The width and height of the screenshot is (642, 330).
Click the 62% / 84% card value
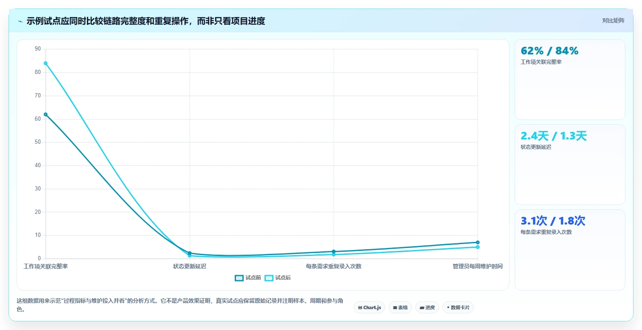(x=550, y=51)
